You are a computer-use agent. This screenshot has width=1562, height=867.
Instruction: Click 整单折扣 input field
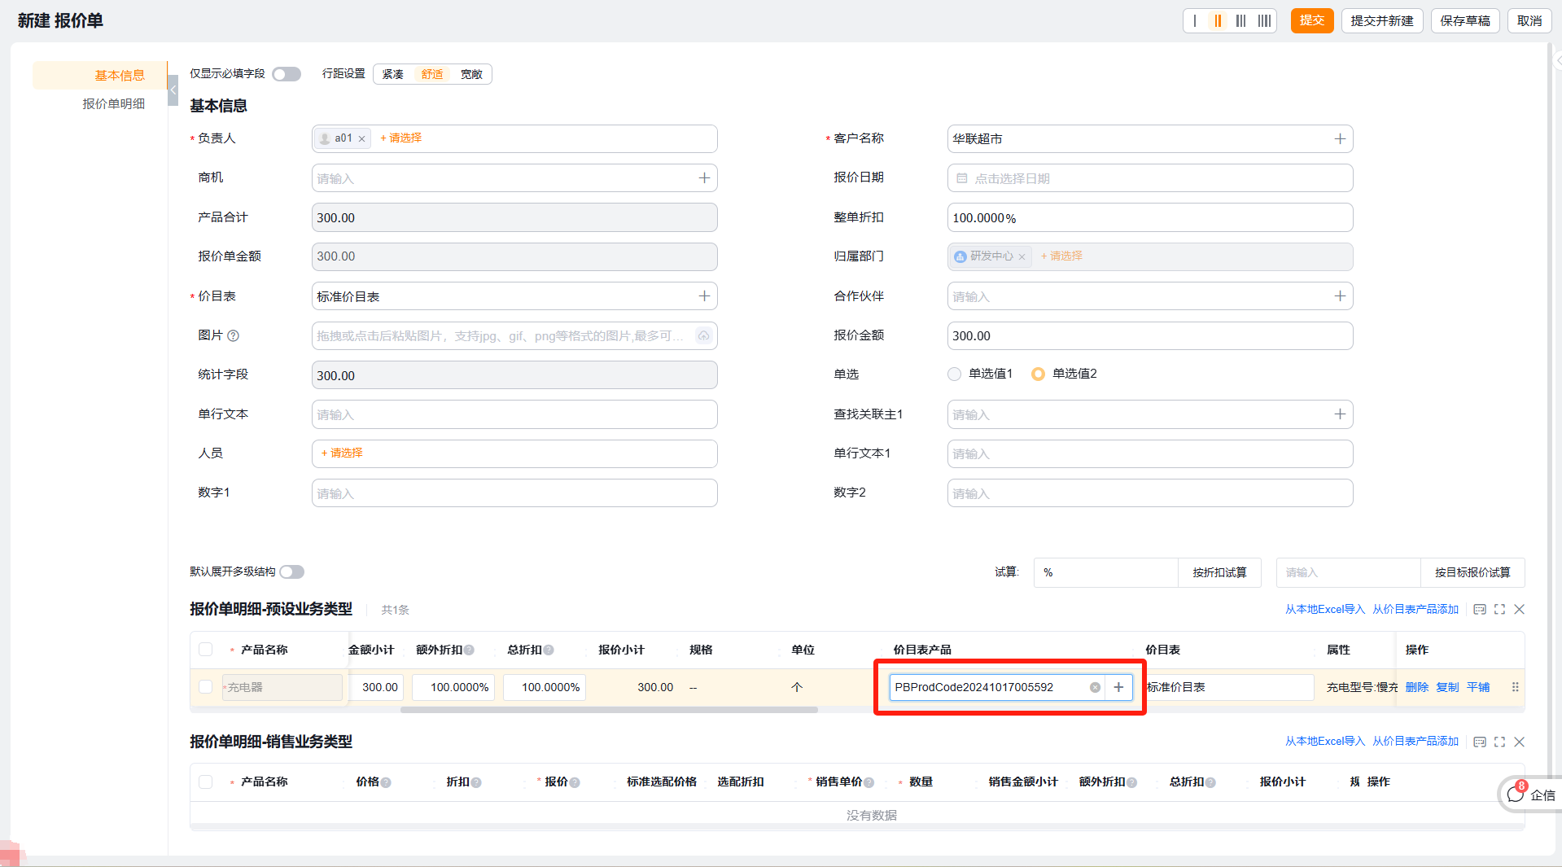pos(1149,218)
